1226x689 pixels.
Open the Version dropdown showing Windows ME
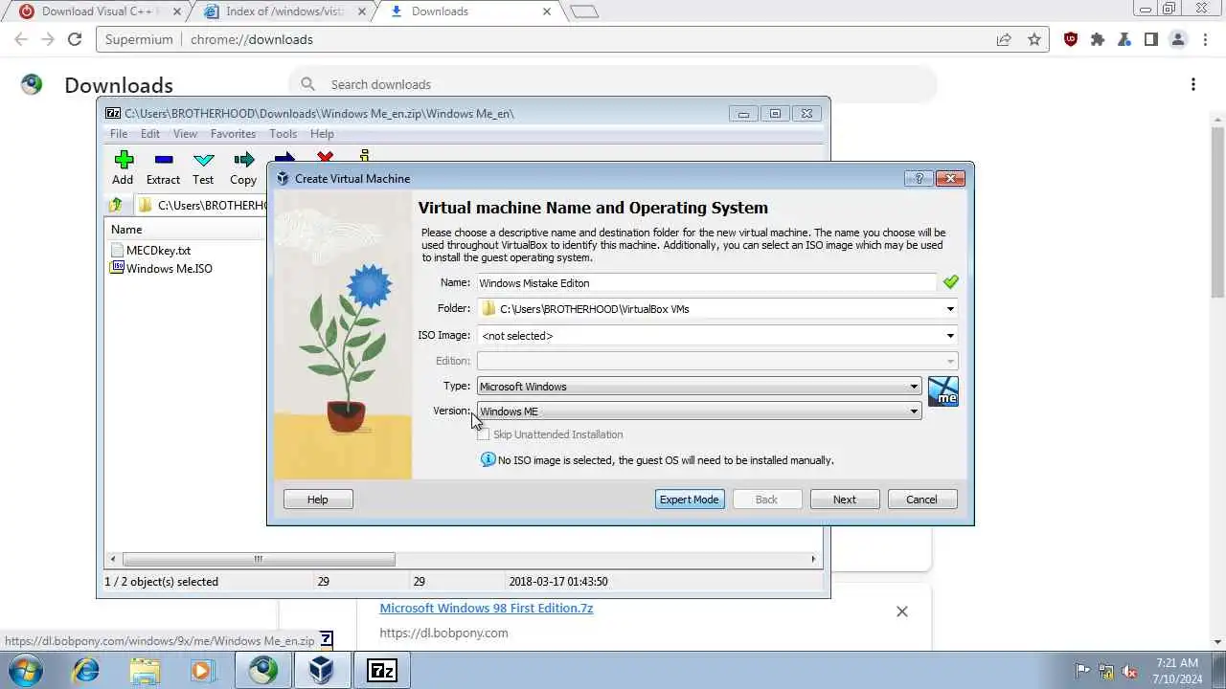[x=699, y=411]
